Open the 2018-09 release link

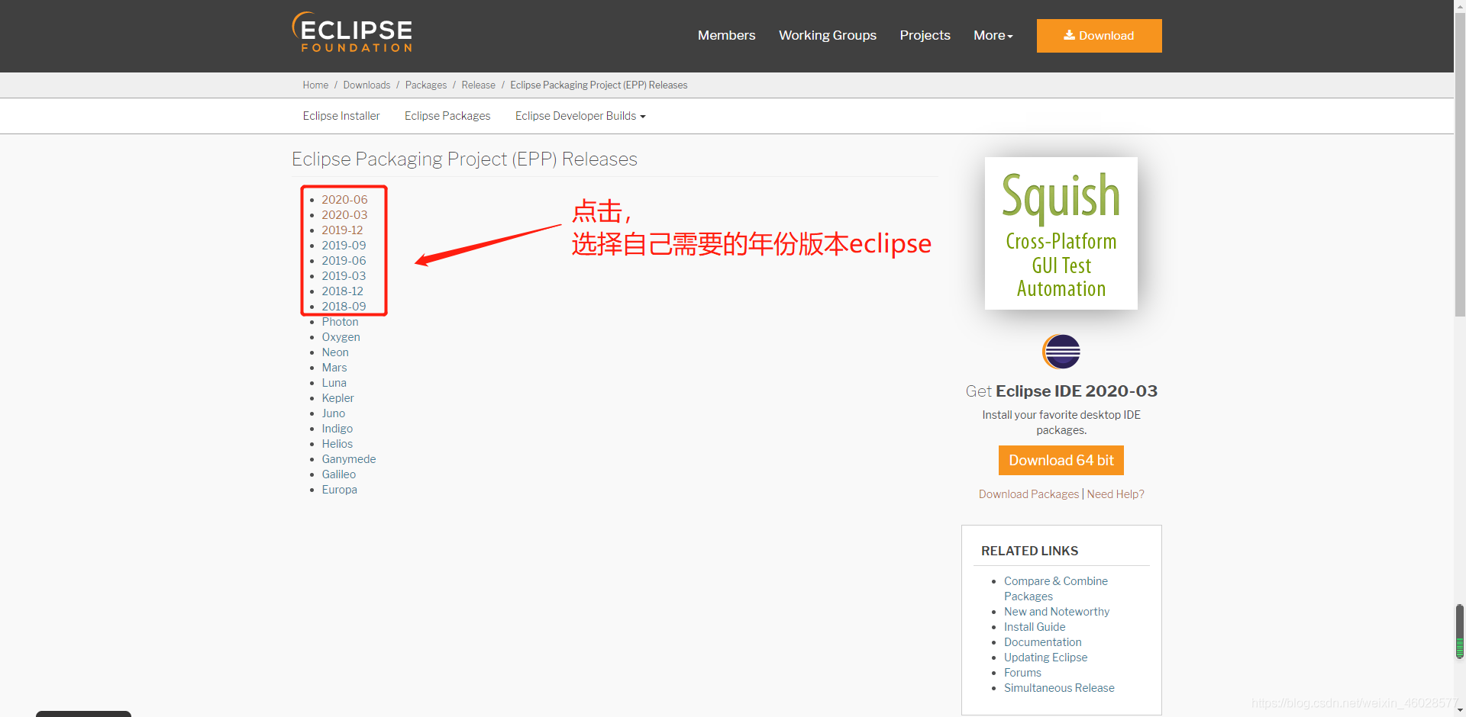(x=344, y=307)
